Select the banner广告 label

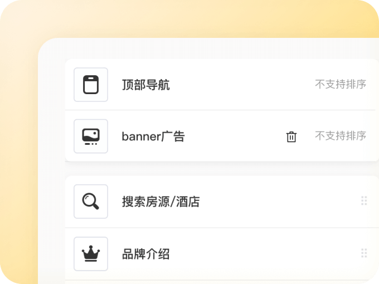tap(153, 137)
